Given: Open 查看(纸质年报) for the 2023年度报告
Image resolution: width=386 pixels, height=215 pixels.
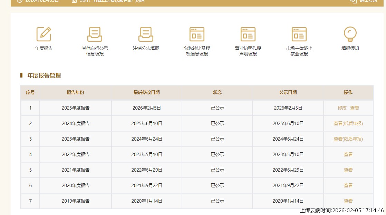Looking at the screenshot, I should coord(348,139).
